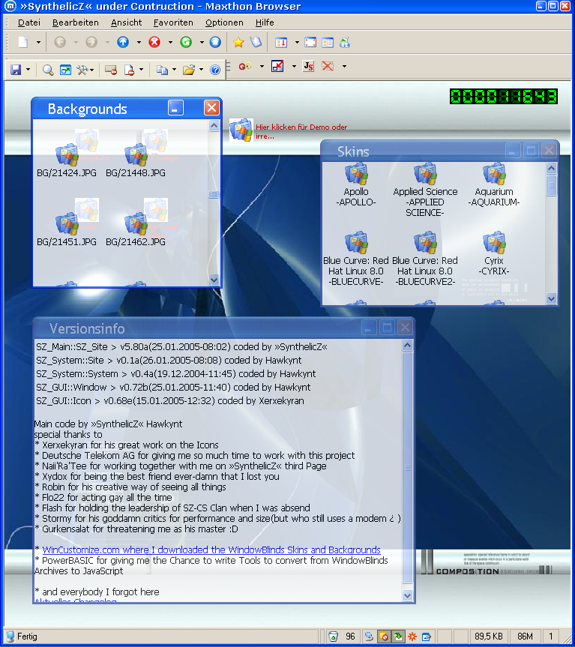This screenshot has height=647, width=575.
Task: Open the hammer and wrench tools icon
Action: [82, 70]
